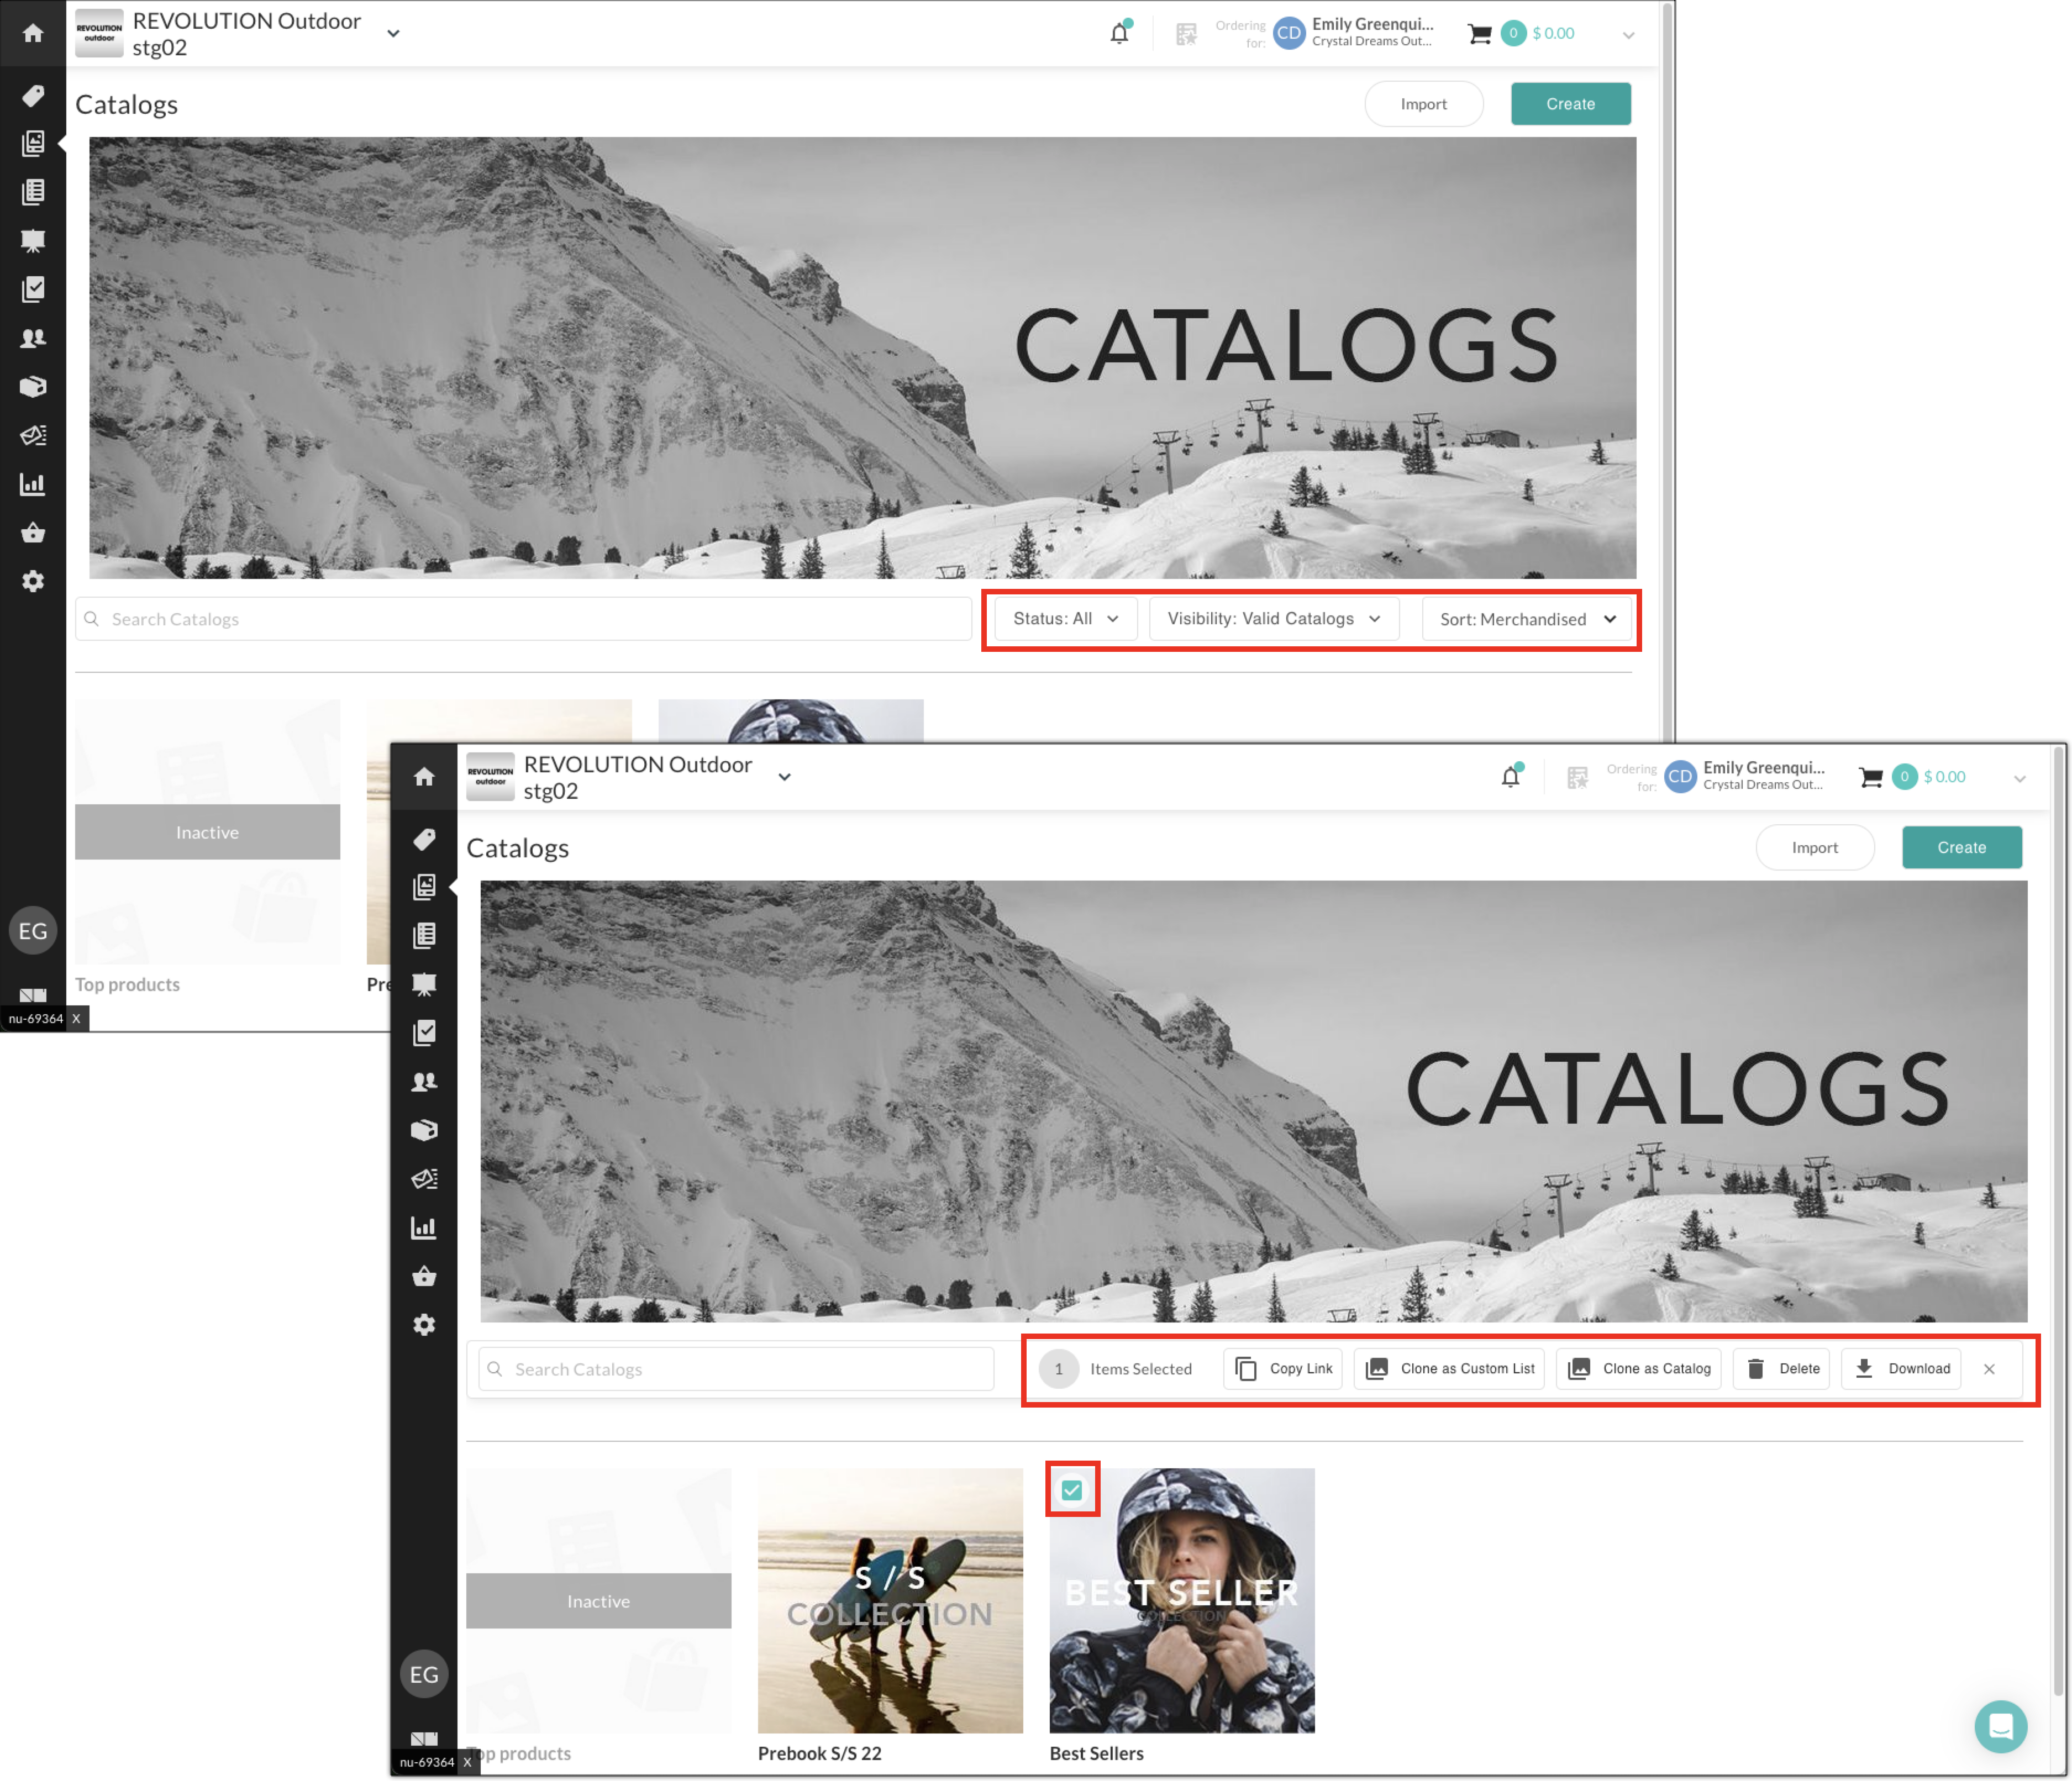Click the CD customer avatar in bottom window

pos(1680,777)
